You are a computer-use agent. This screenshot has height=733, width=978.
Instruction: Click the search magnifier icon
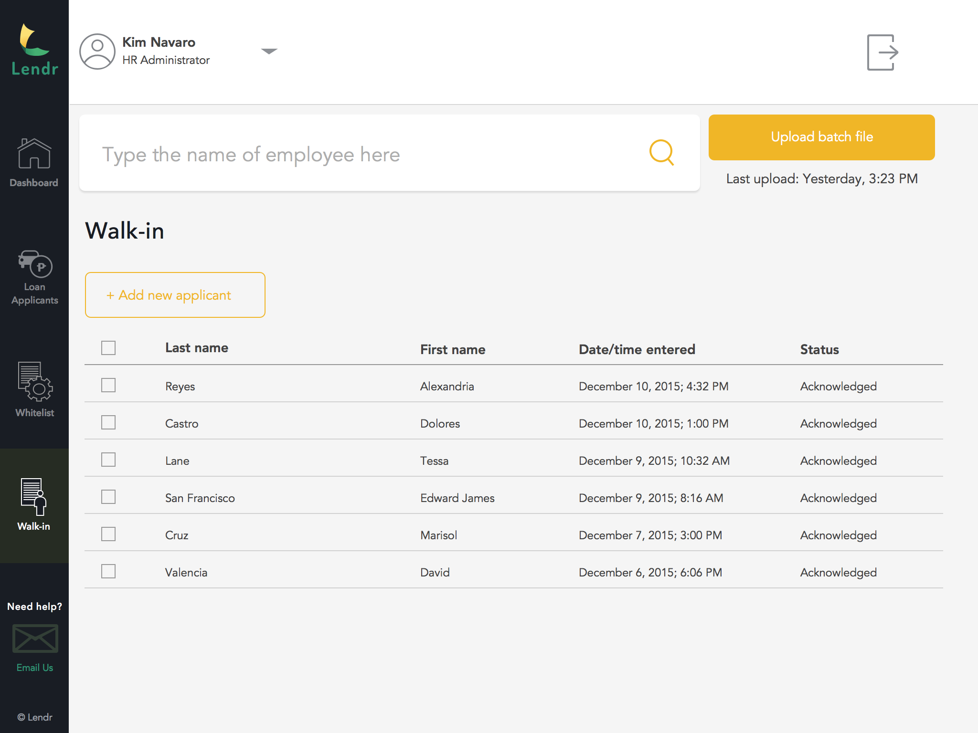point(661,153)
